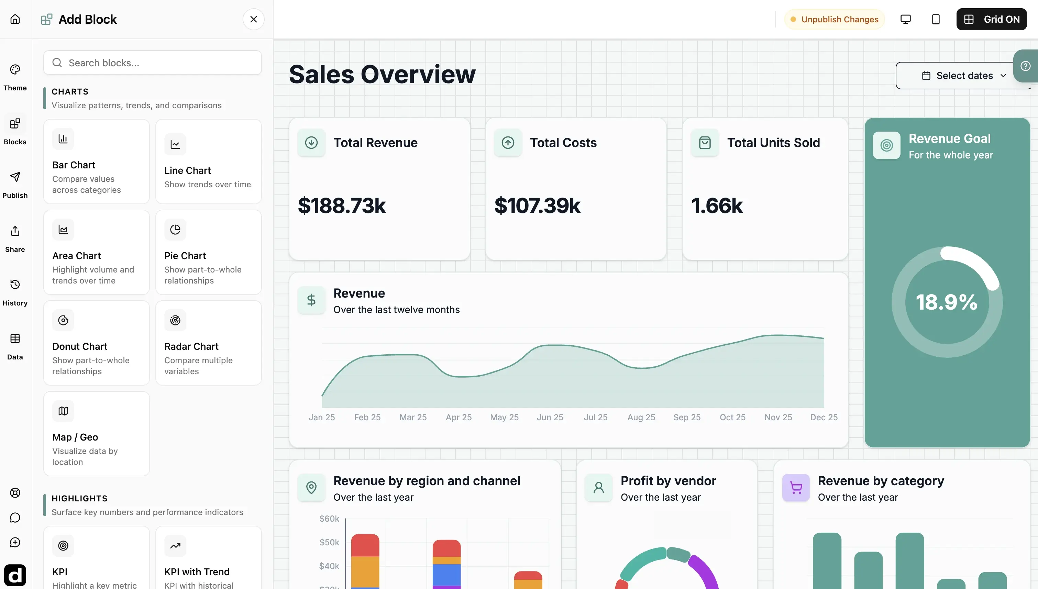Click the Dec 25 axis label
Screen dimensions: 1038x589
click(824, 417)
